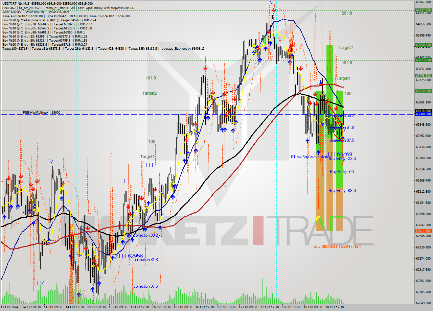Click the '18 Oct 01:30' time label

point(291,307)
